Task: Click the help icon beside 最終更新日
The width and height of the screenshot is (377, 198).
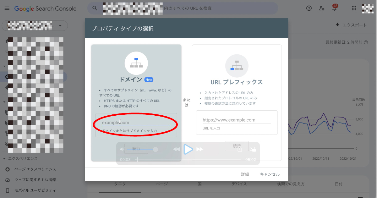Action: (366, 42)
